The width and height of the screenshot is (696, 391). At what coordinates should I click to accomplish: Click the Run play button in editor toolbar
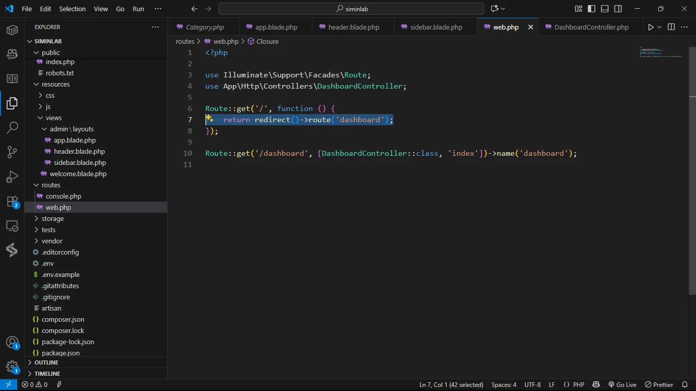[651, 27]
